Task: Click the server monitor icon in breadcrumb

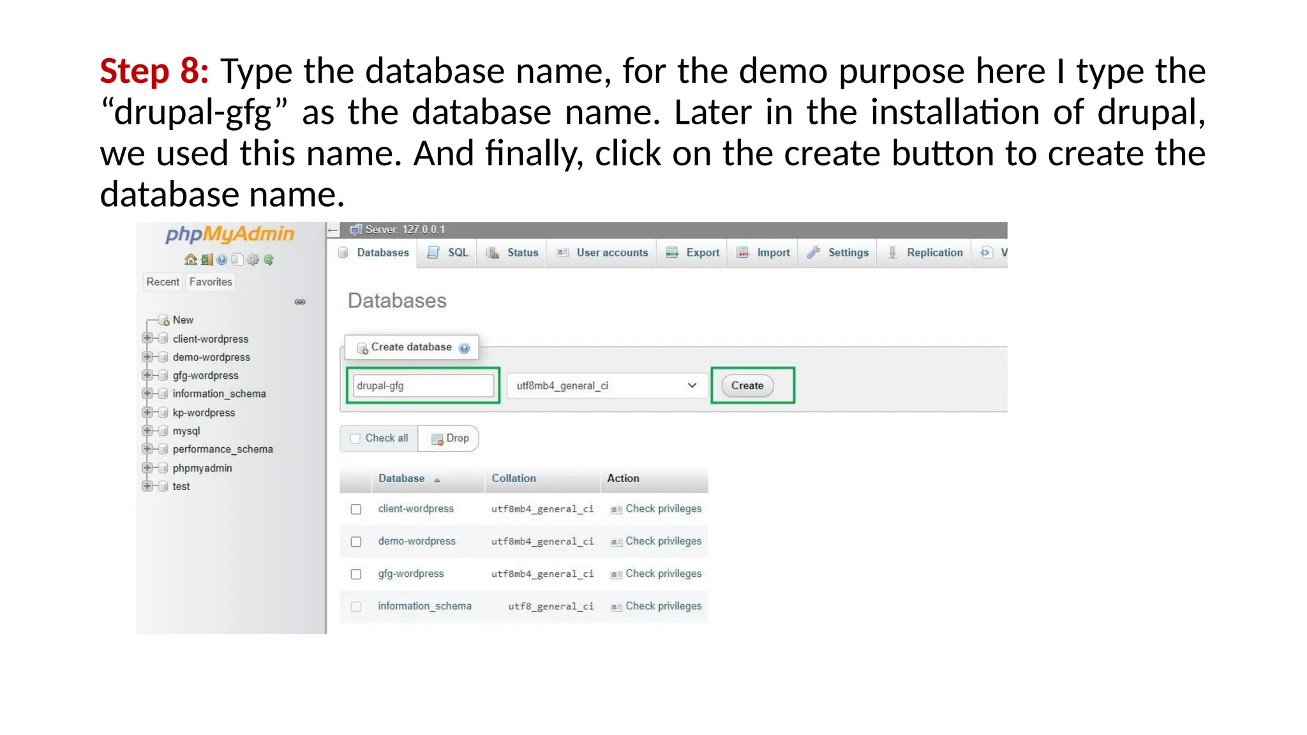Action: click(356, 230)
